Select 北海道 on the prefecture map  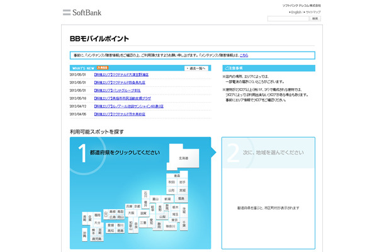pos(184,158)
